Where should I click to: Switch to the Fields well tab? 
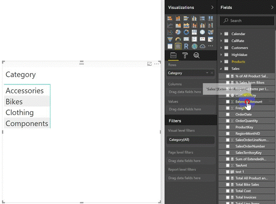[173, 55]
